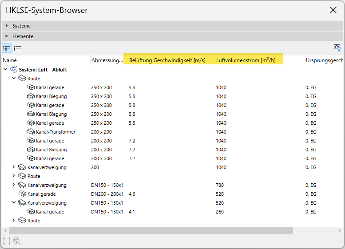Click the scroll right arrow
Viewport: 345px width, 249px height.
pos(339,230)
